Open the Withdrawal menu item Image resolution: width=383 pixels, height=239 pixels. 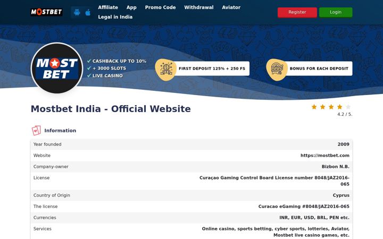[x=199, y=7]
